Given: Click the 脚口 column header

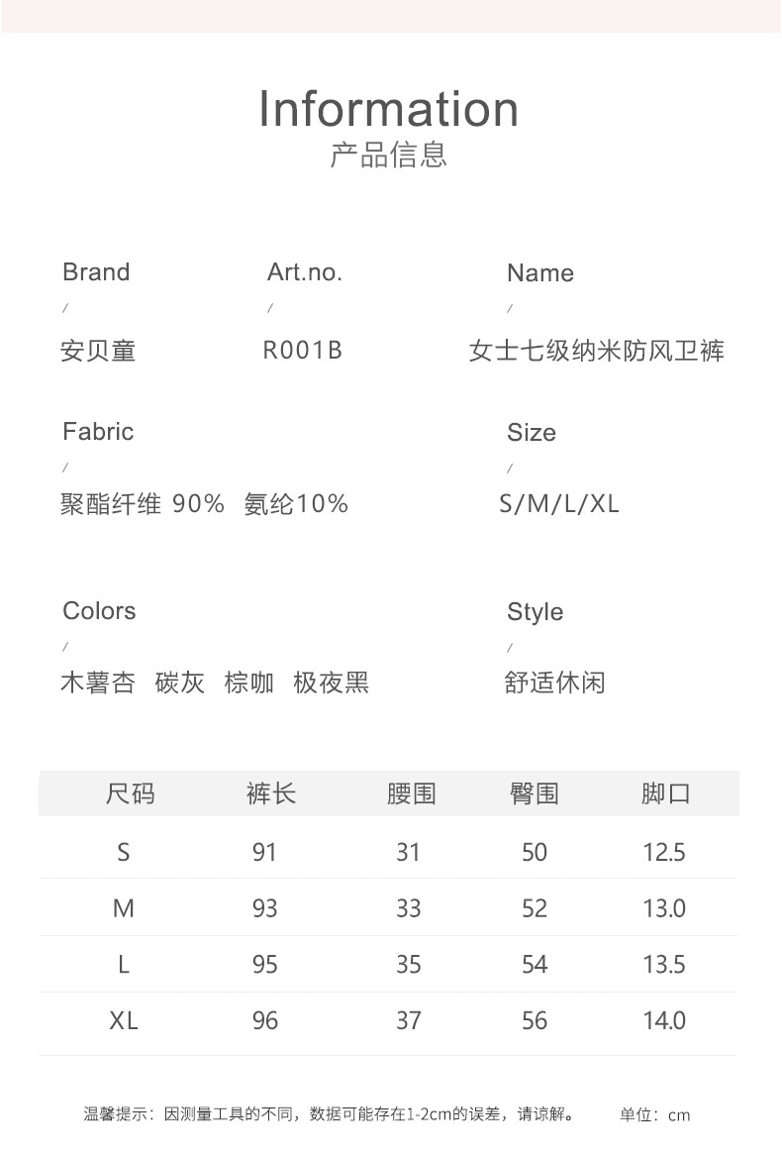Looking at the screenshot, I should [665, 793].
